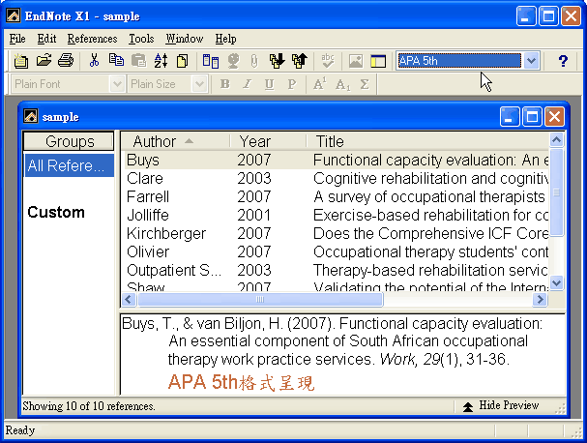Open the Help menu
Viewport: 587px width, 443px height.
pos(225,39)
